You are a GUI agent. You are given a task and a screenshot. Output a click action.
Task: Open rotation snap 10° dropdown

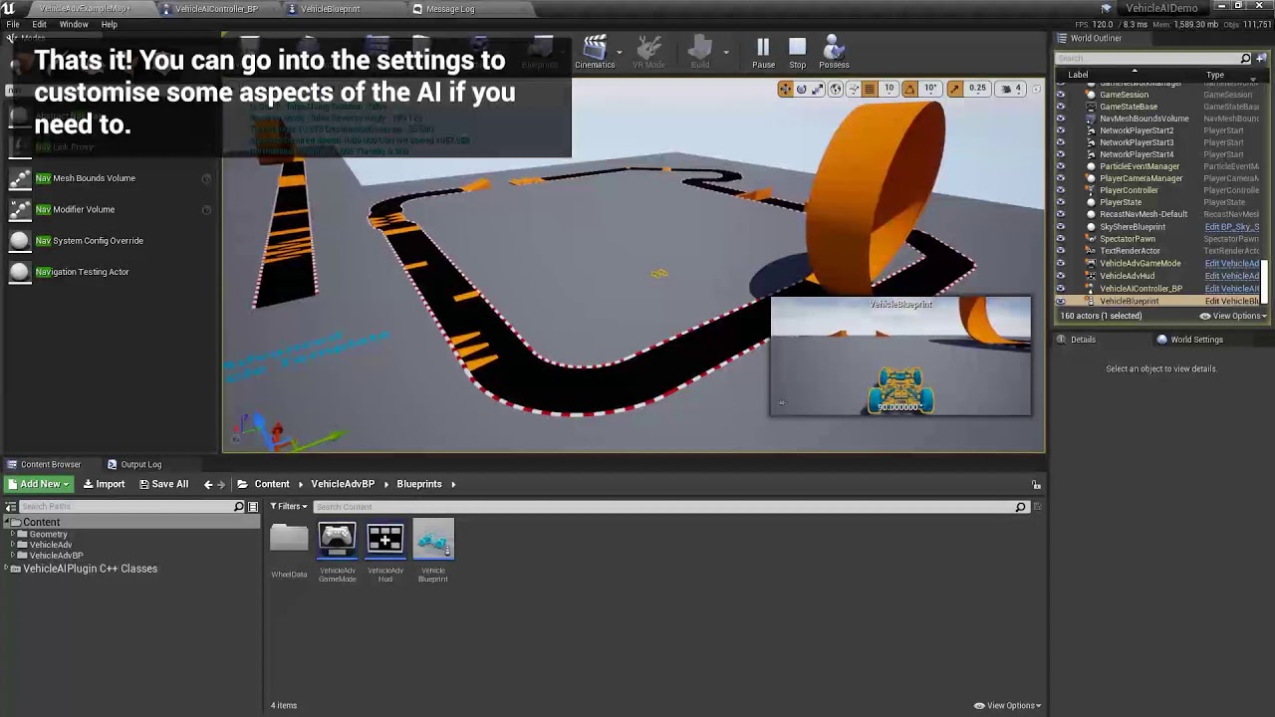(x=929, y=89)
